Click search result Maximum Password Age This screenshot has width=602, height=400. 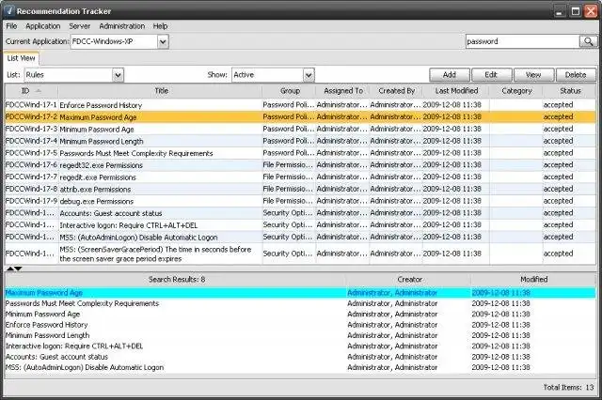(x=301, y=293)
